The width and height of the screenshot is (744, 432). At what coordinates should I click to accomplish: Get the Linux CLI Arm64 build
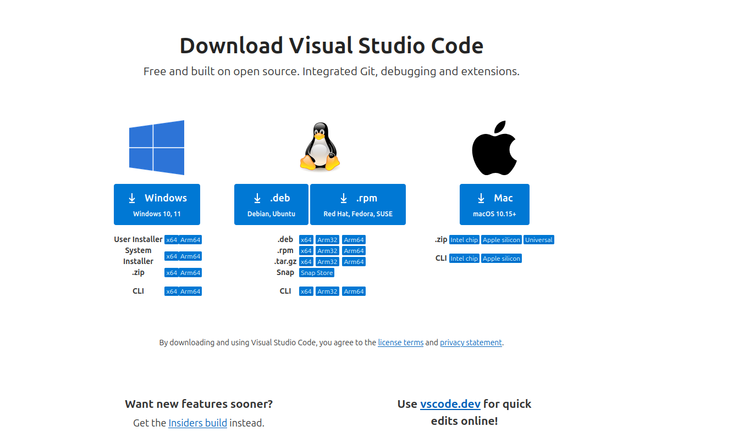click(354, 291)
